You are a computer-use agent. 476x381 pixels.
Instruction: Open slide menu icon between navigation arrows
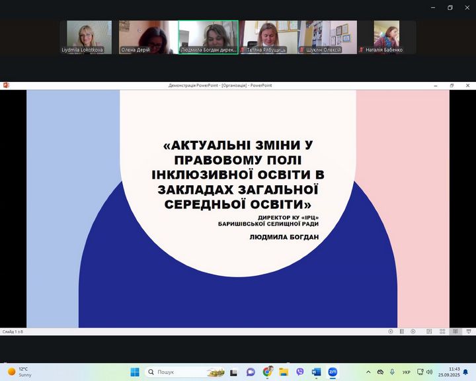click(x=402, y=331)
